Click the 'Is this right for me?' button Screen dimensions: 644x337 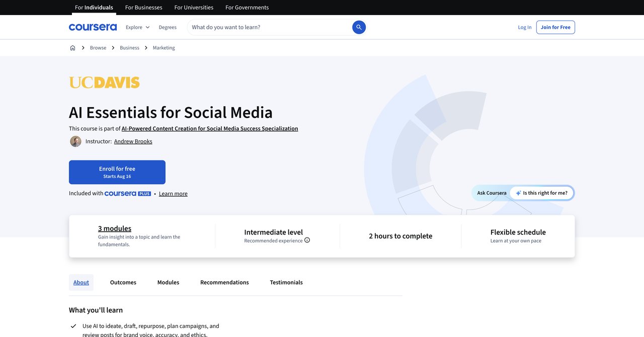click(542, 193)
